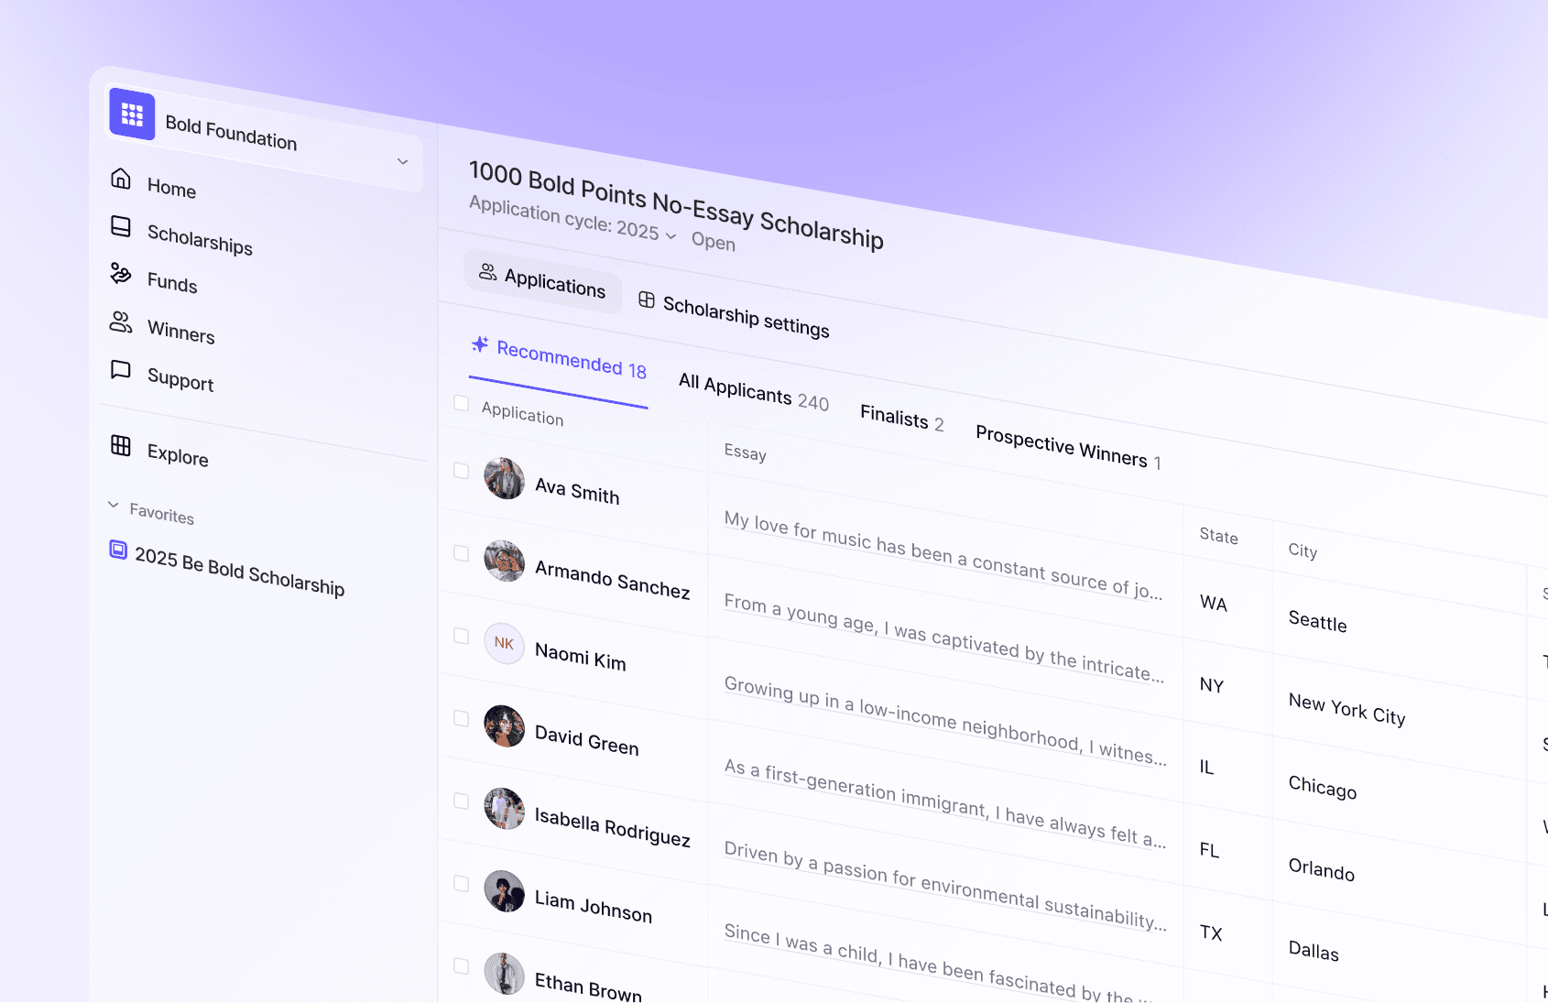Click the Liam Johnson applicant name

click(x=594, y=907)
